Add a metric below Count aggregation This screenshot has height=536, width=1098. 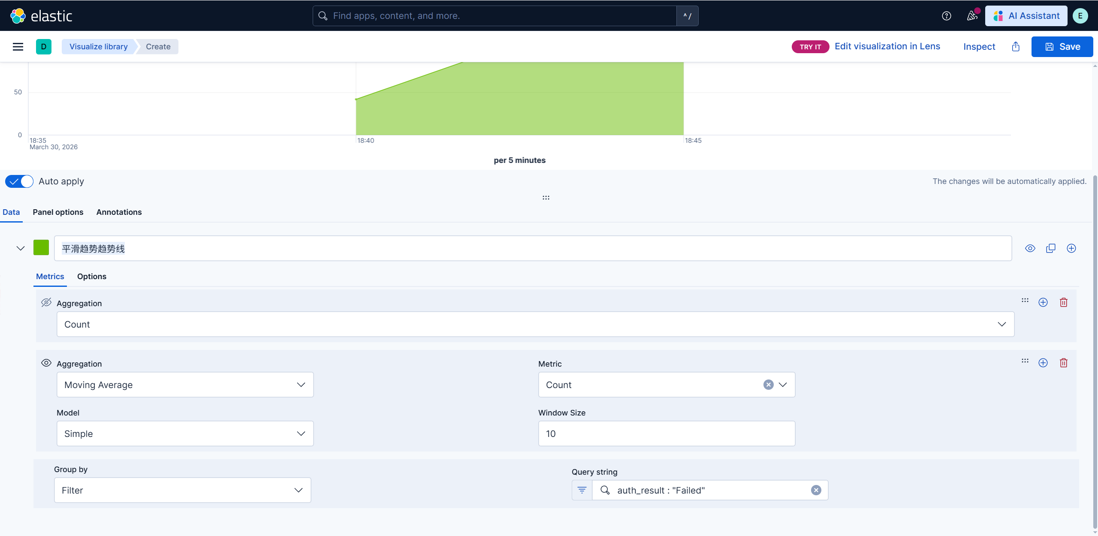1043,302
